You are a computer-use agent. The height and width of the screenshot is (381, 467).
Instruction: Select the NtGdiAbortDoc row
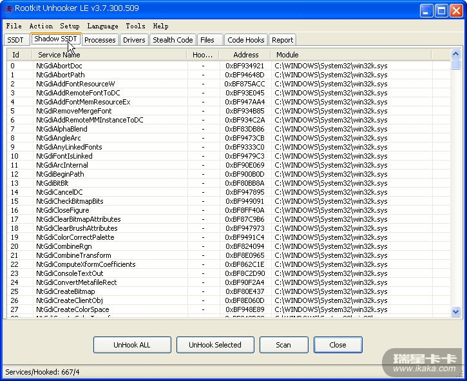pyautogui.click(x=229, y=66)
